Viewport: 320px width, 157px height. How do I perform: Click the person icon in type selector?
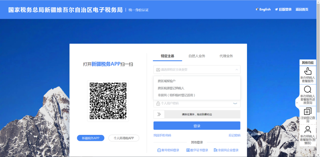point(158,70)
